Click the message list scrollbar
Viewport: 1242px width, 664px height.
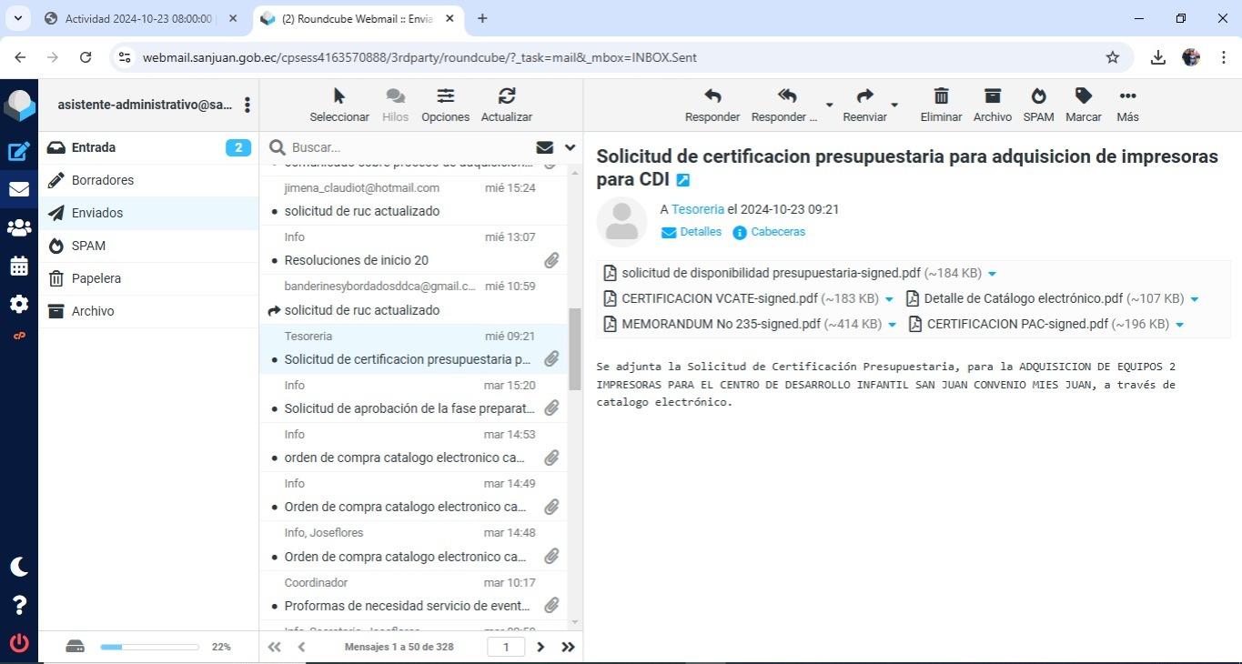(x=574, y=348)
